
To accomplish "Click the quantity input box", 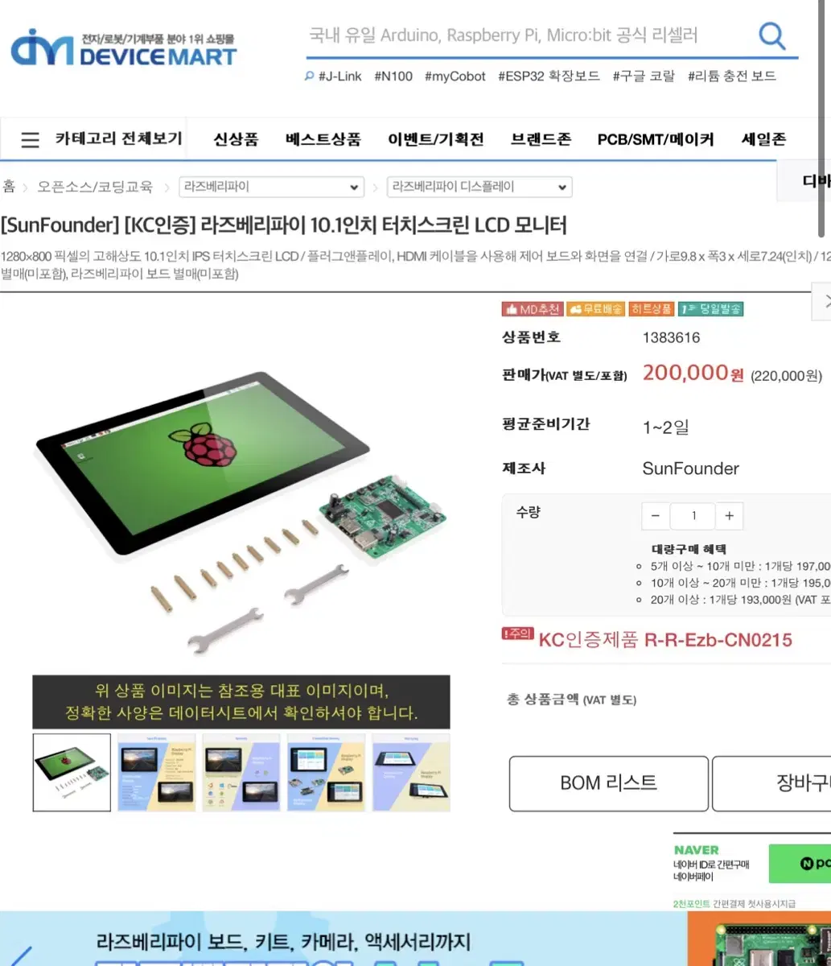I will coord(693,516).
